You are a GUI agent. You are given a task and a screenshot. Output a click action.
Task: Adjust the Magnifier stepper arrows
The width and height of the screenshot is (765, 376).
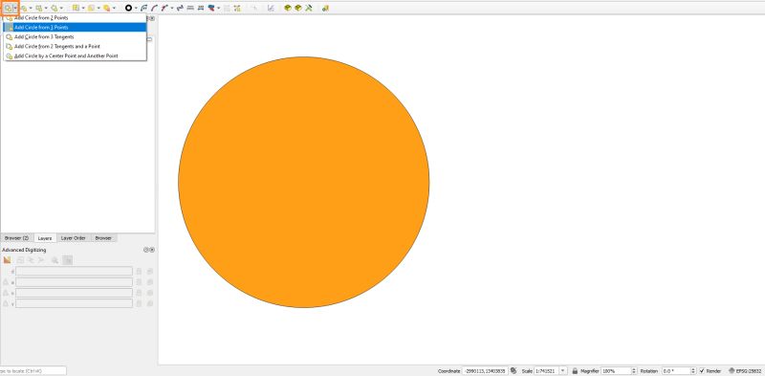point(634,371)
